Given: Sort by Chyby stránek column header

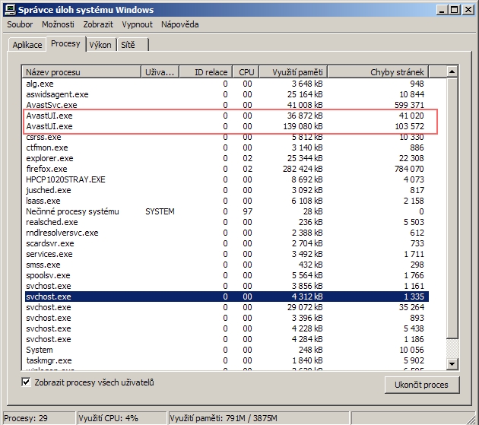Looking at the screenshot, I should tap(378, 72).
